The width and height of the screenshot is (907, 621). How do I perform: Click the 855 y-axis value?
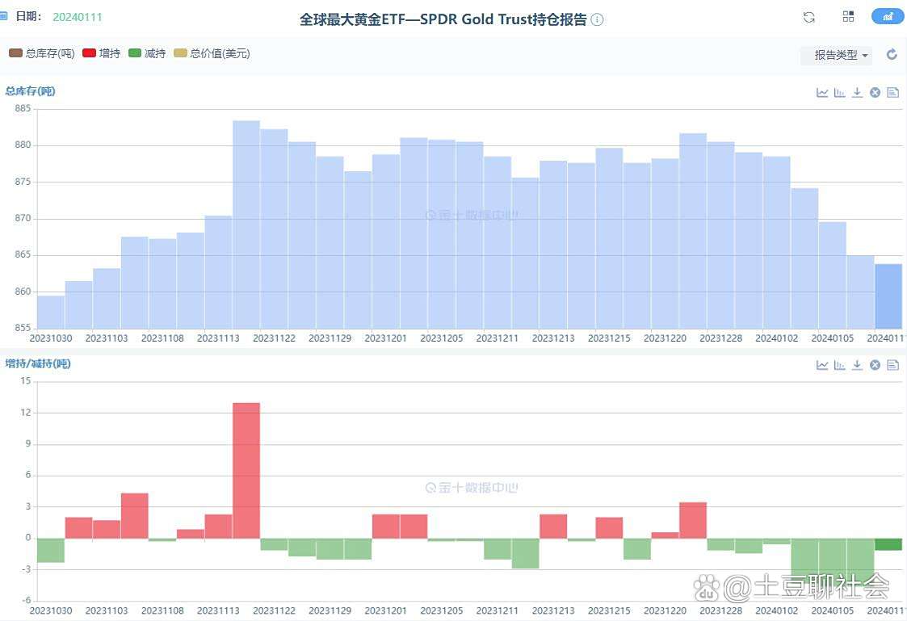coord(23,328)
